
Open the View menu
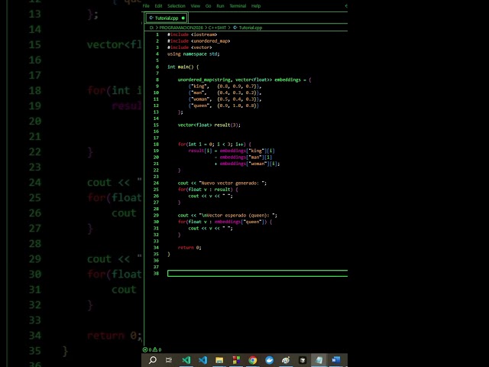196,6
